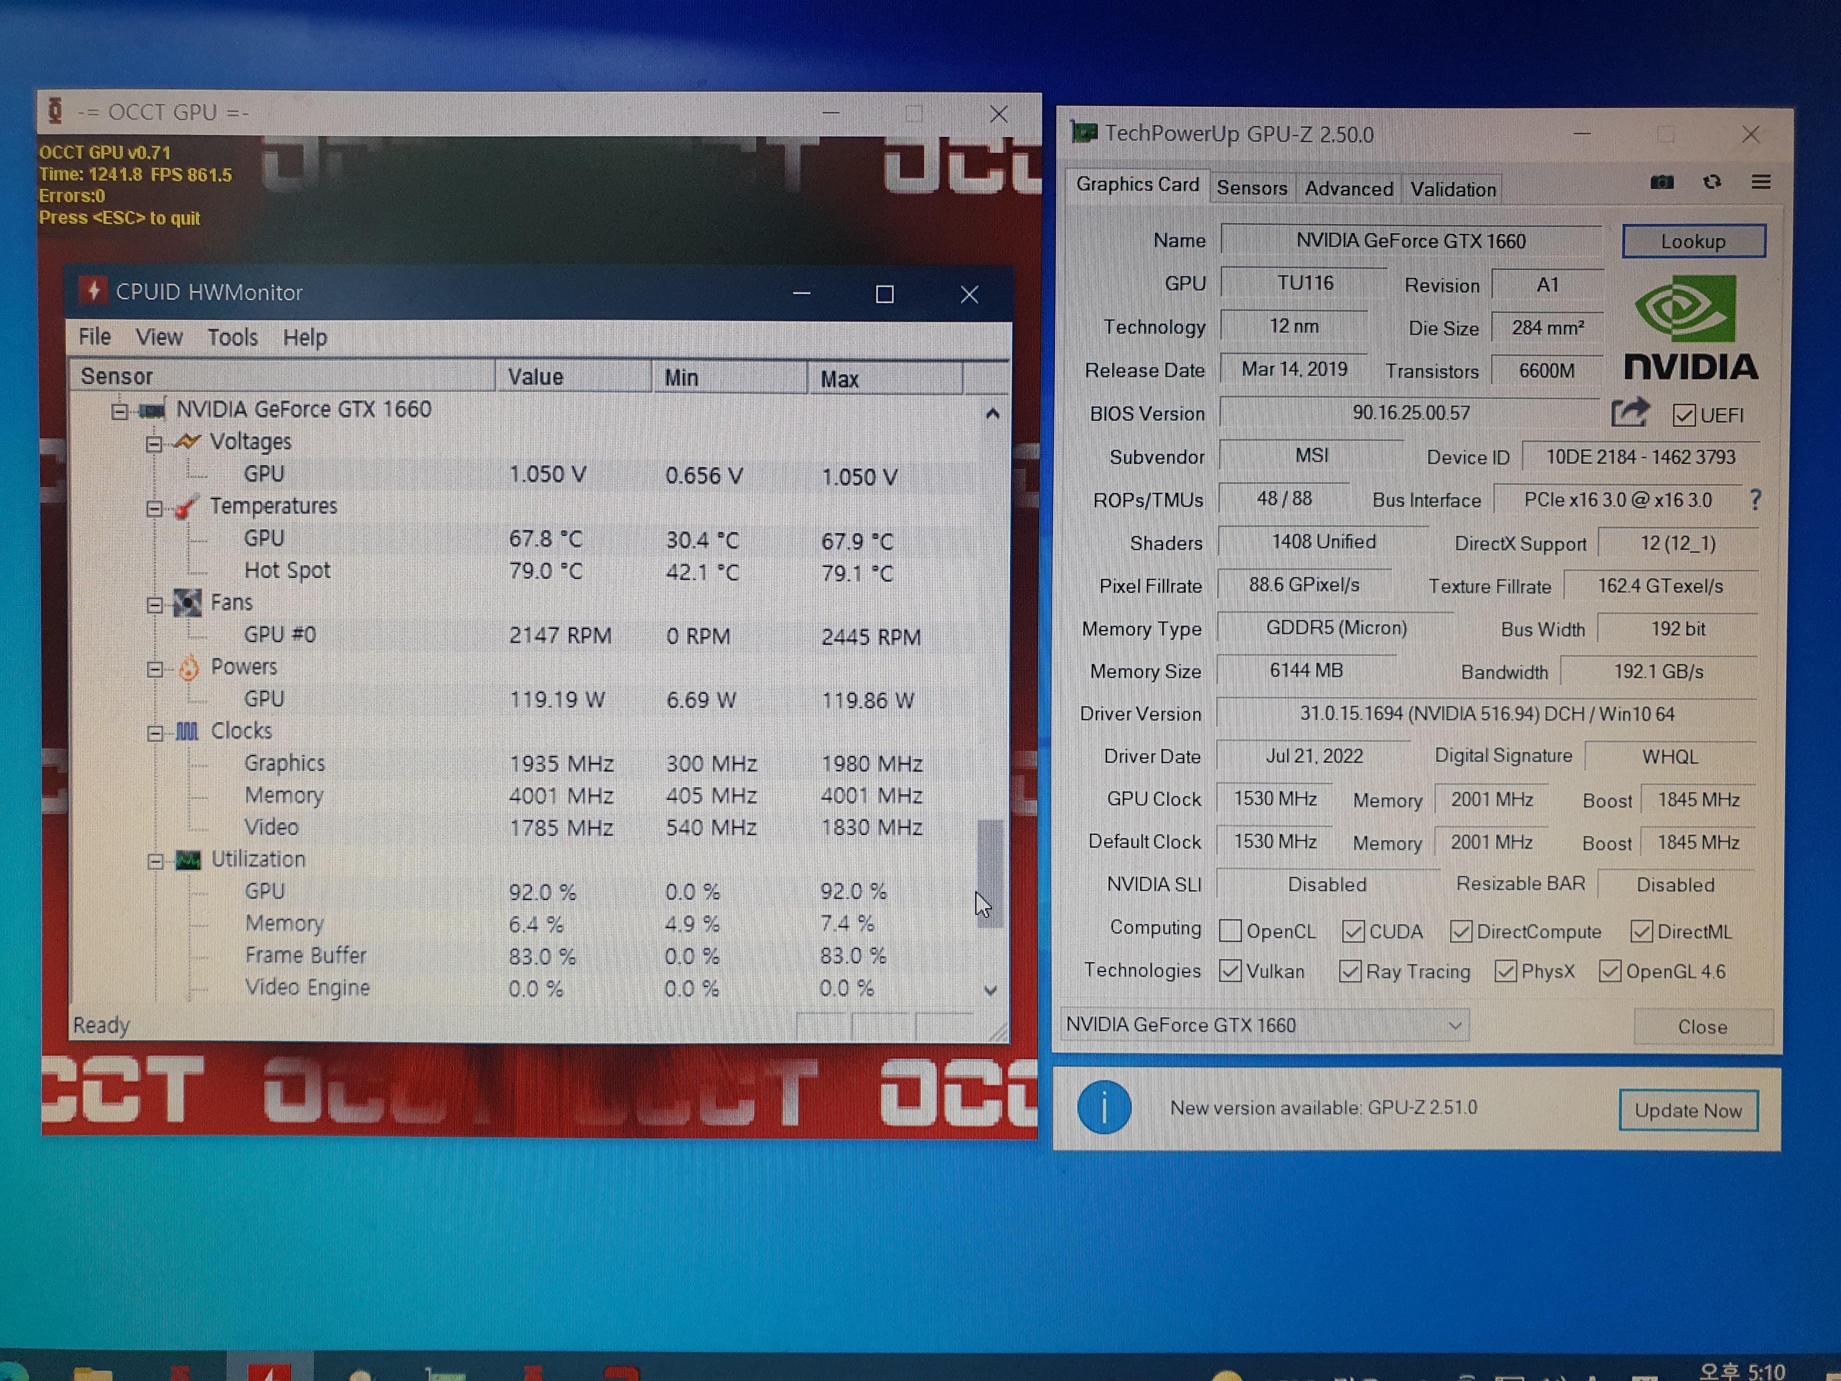Toggle the PhysX checkbox
Screen dimensions: 1841x1381
coord(1505,971)
